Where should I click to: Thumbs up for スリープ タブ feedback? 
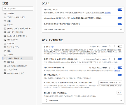click(x=110, y=68)
